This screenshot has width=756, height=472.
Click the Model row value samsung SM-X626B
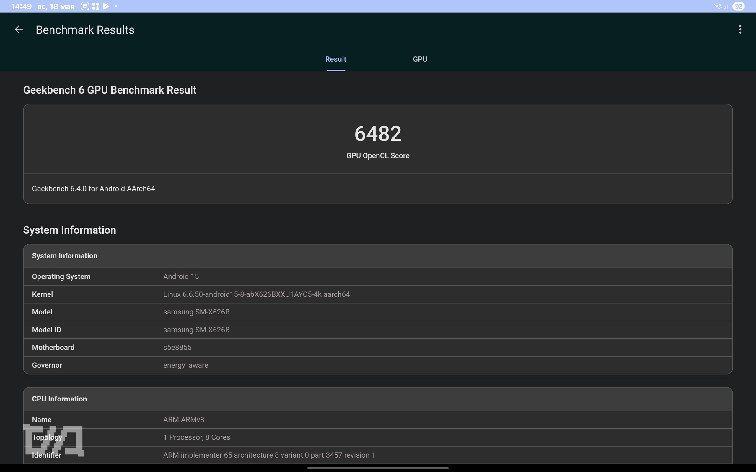coord(196,312)
